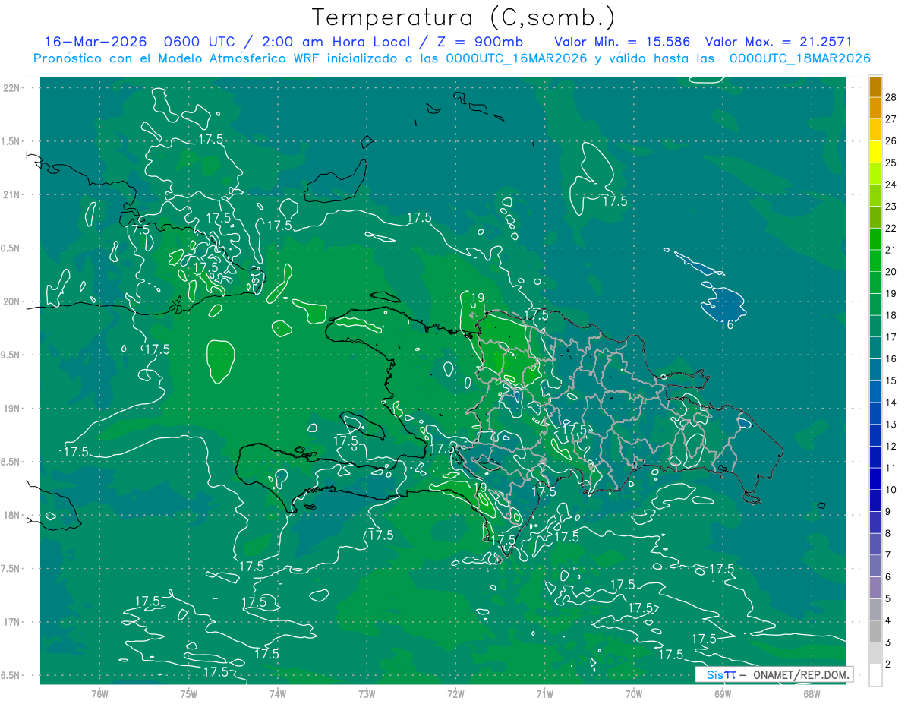Click the "28" label on the color scale
This screenshot has width=911, height=704.
coord(891,97)
